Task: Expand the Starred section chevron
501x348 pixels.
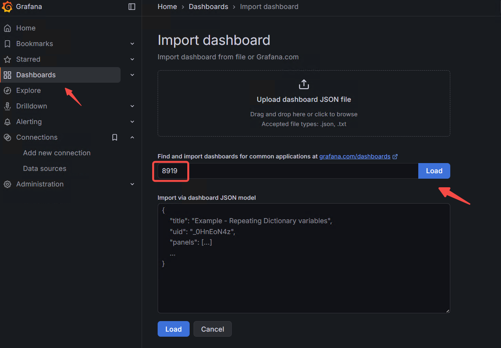Action: 132,59
